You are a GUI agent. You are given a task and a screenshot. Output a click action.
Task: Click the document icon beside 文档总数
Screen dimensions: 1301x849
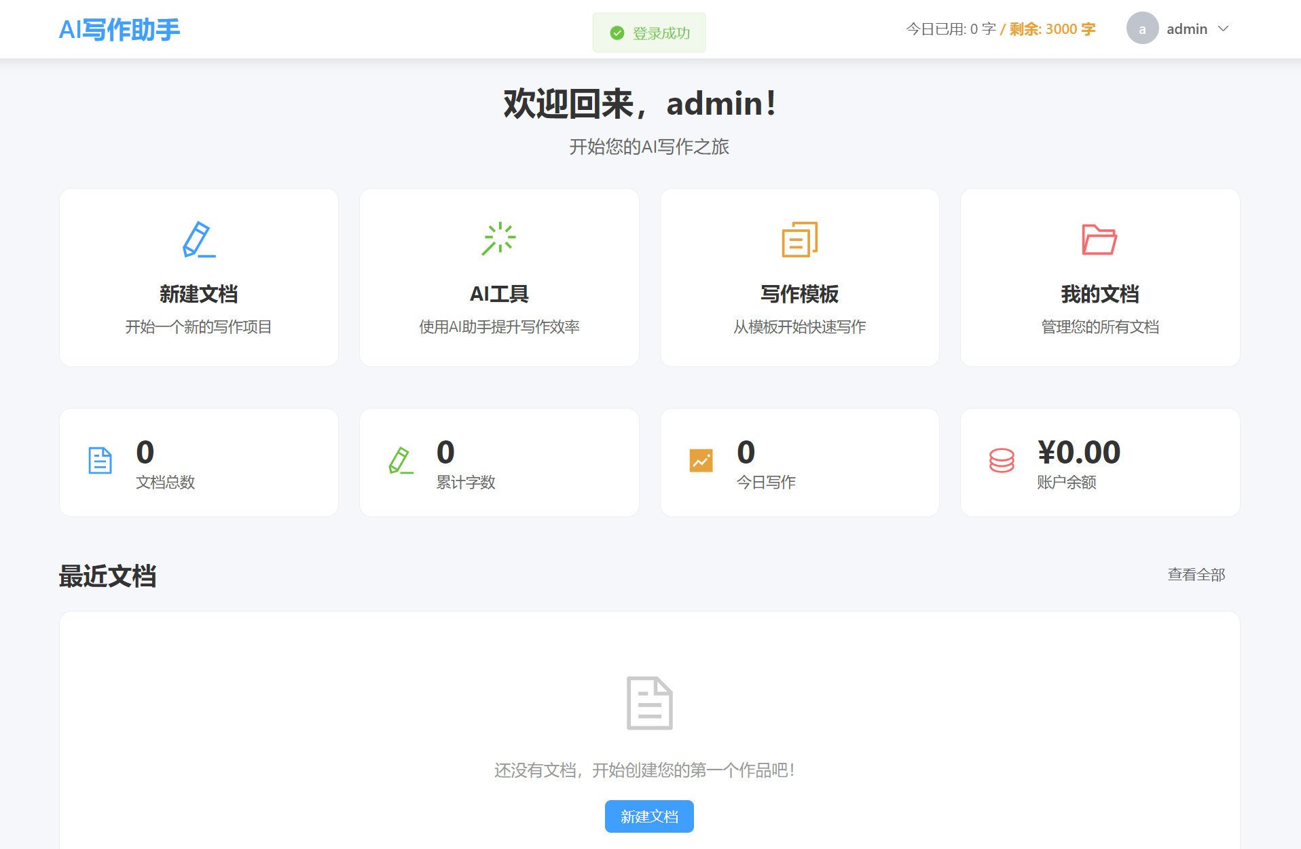100,460
